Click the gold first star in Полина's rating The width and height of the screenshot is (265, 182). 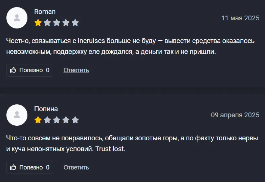38,120
